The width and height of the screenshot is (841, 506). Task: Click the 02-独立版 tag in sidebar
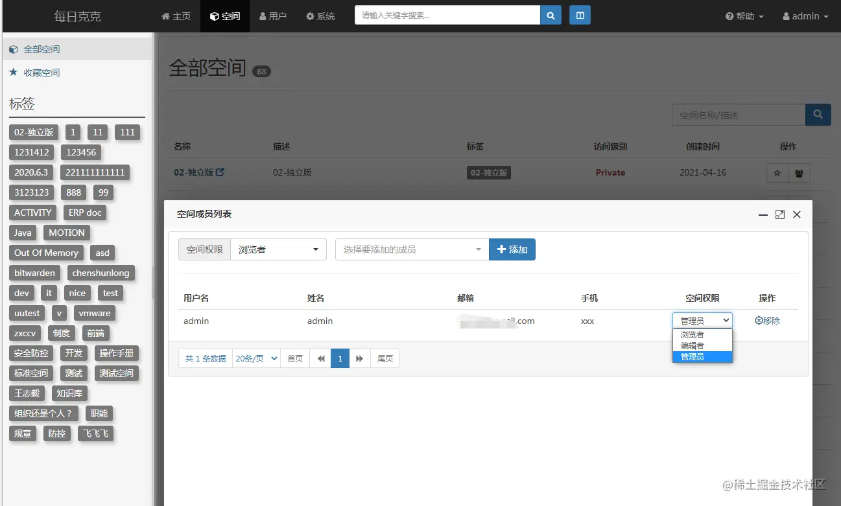coord(34,132)
